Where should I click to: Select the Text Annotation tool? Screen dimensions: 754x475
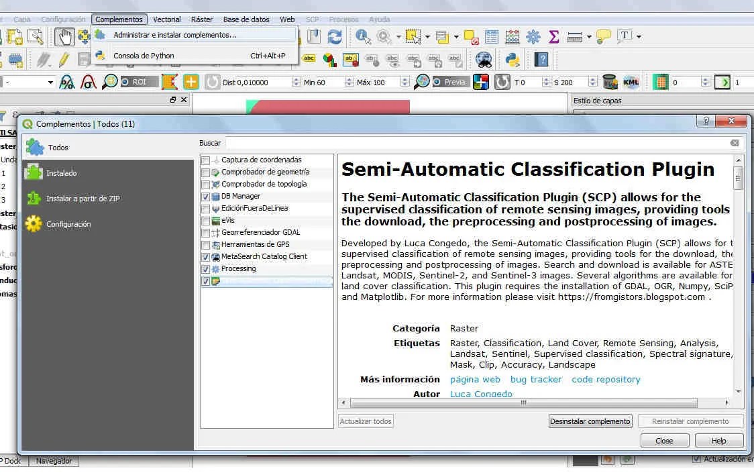[624, 36]
